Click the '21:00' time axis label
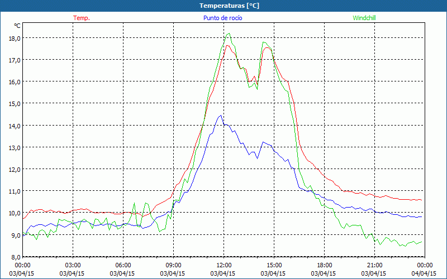 pos(374,266)
